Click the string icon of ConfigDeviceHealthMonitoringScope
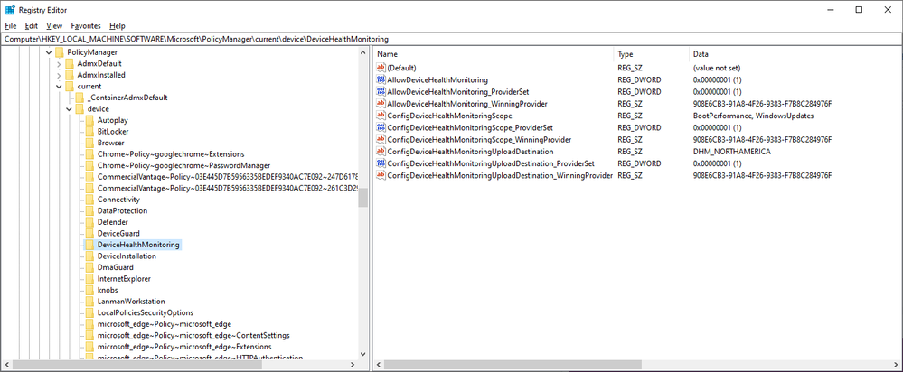The height and width of the screenshot is (372, 903). (381, 116)
